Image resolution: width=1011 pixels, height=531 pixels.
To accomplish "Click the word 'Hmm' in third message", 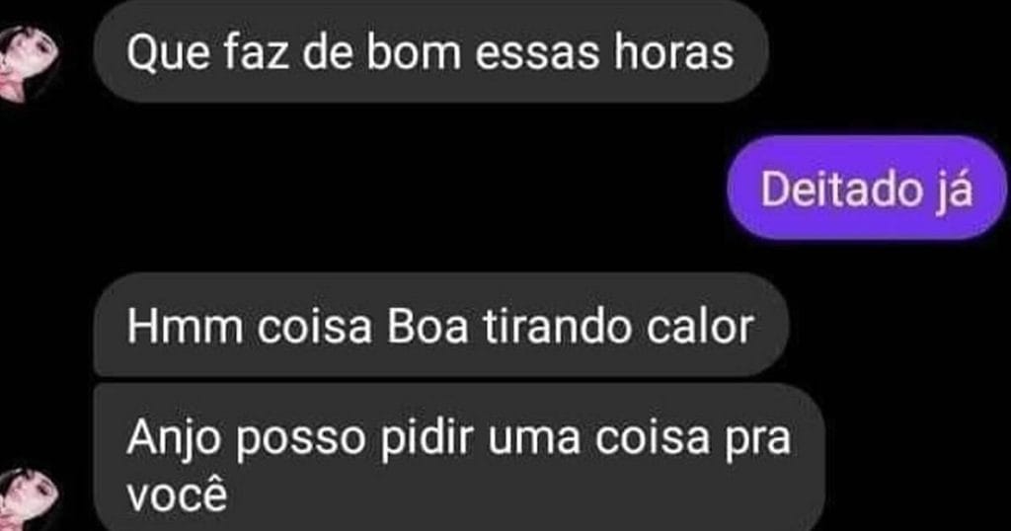I will (185, 327).
